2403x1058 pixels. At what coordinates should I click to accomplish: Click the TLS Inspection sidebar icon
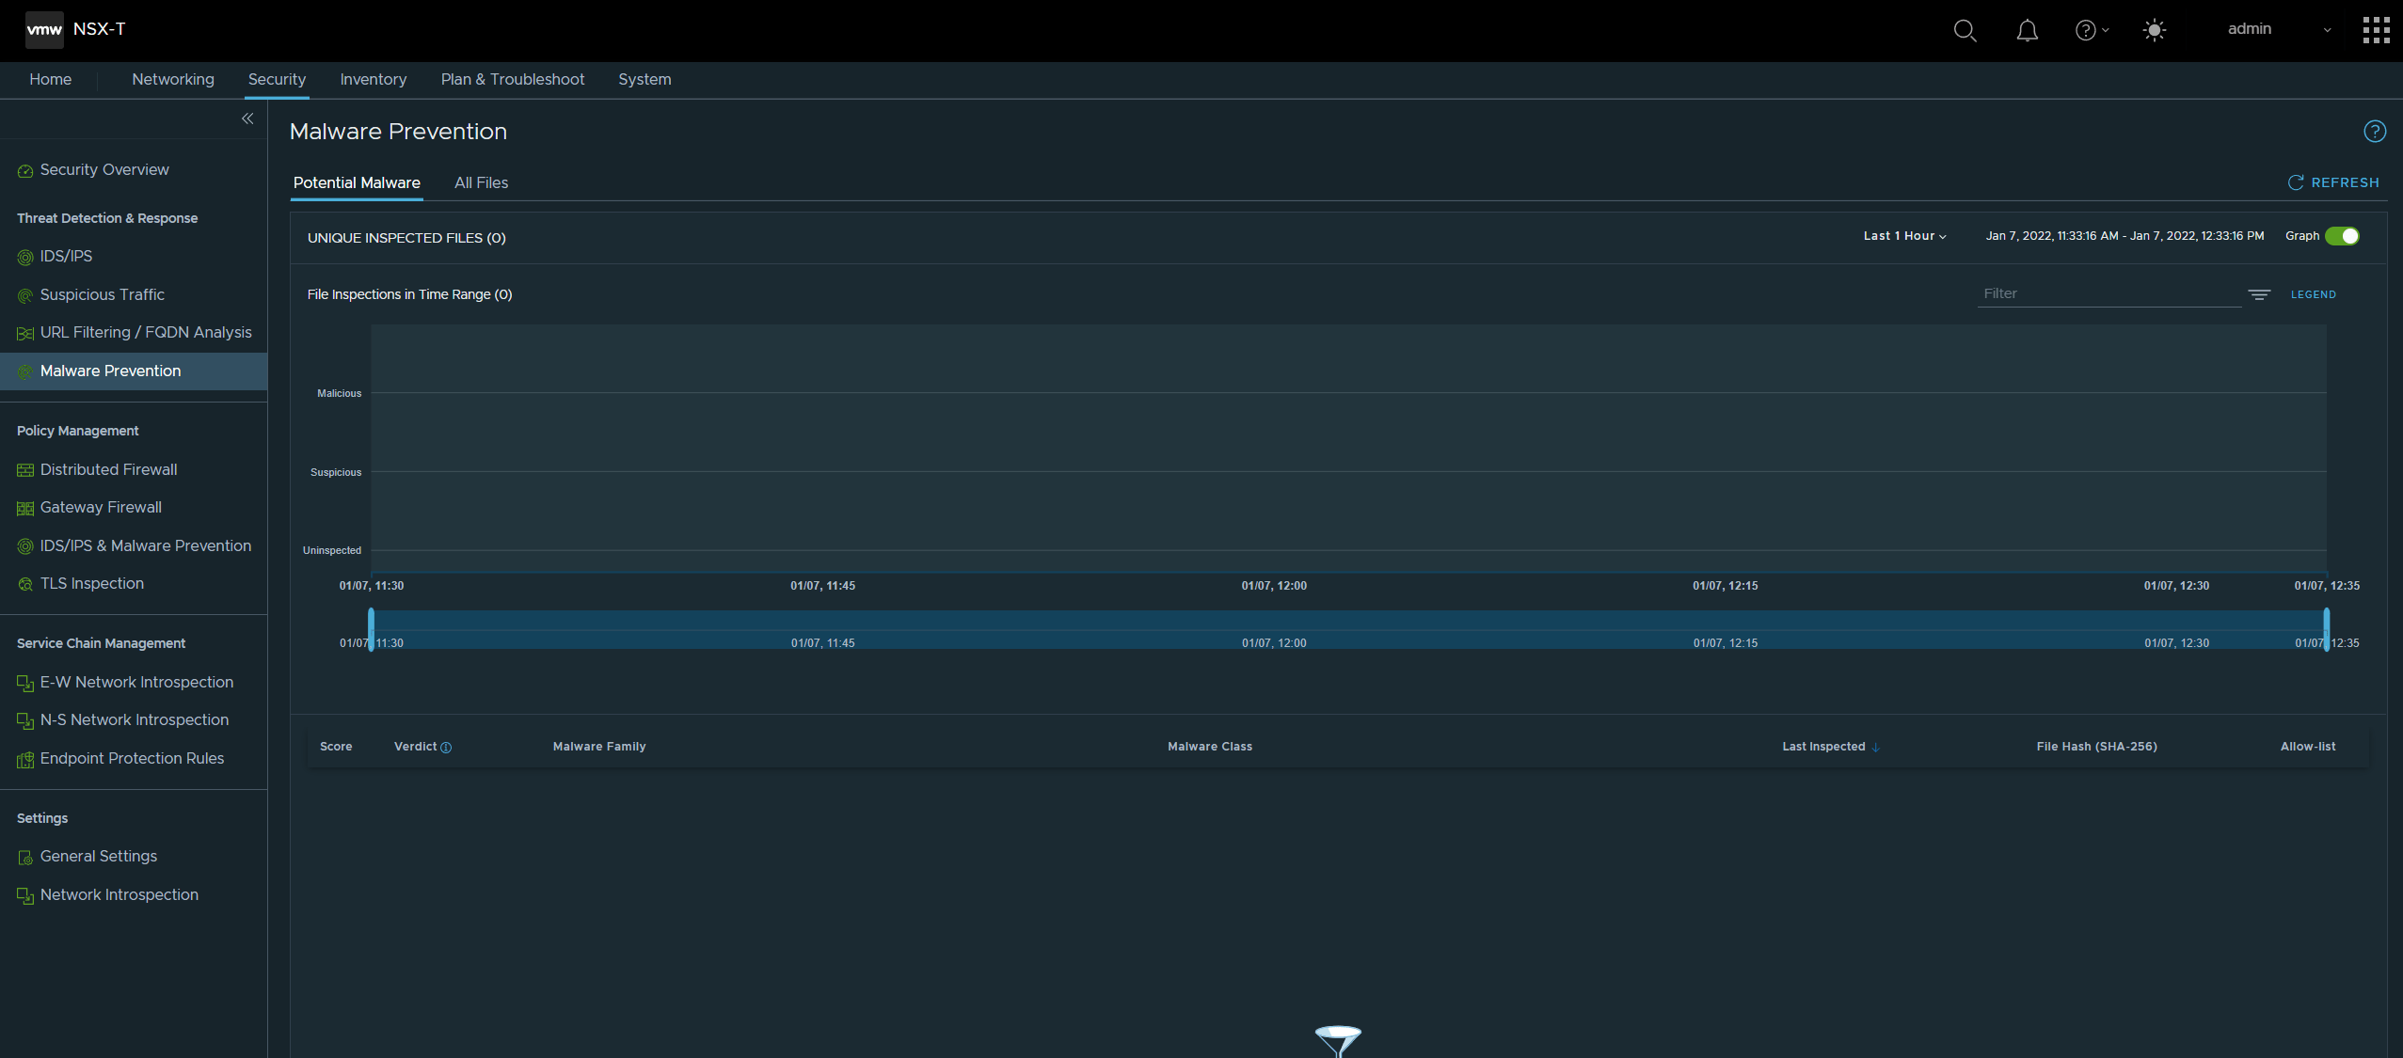pos(25,584)
